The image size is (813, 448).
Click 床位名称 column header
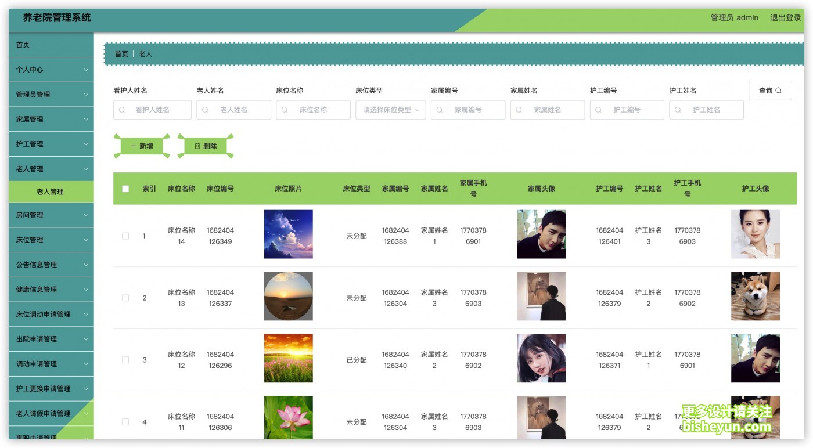(x=181, y=189)
